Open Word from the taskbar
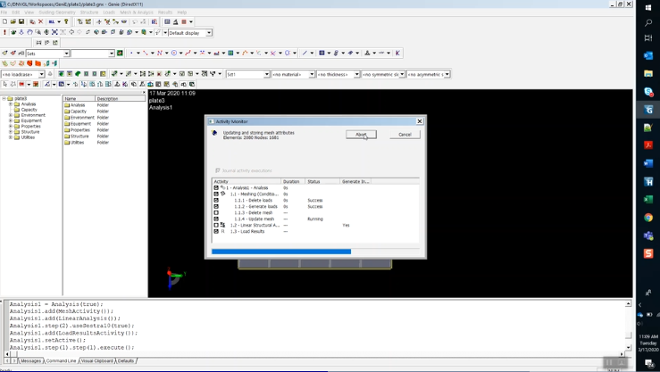Image resolution: width=660 pixels, height=372 pixels. 648,163
